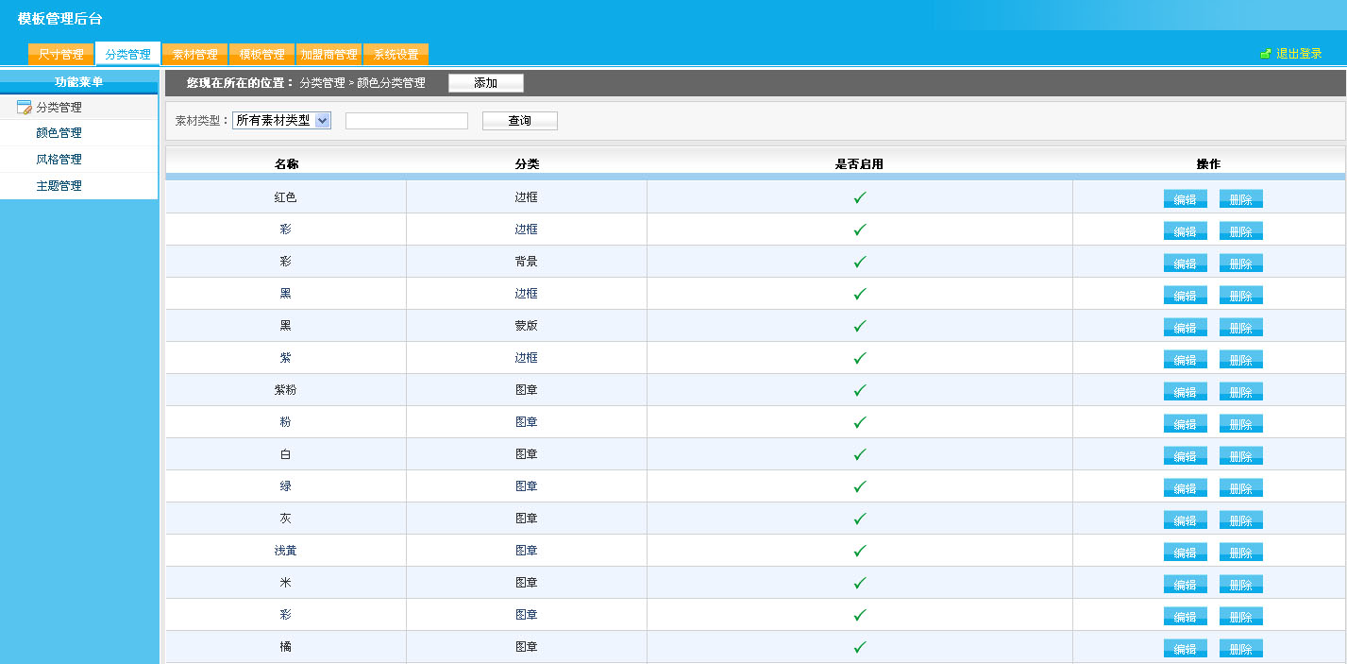Viewport: 1347px width, 664px height.
Task: Delete the 紫粉 entry
Action: [1241, 392]
